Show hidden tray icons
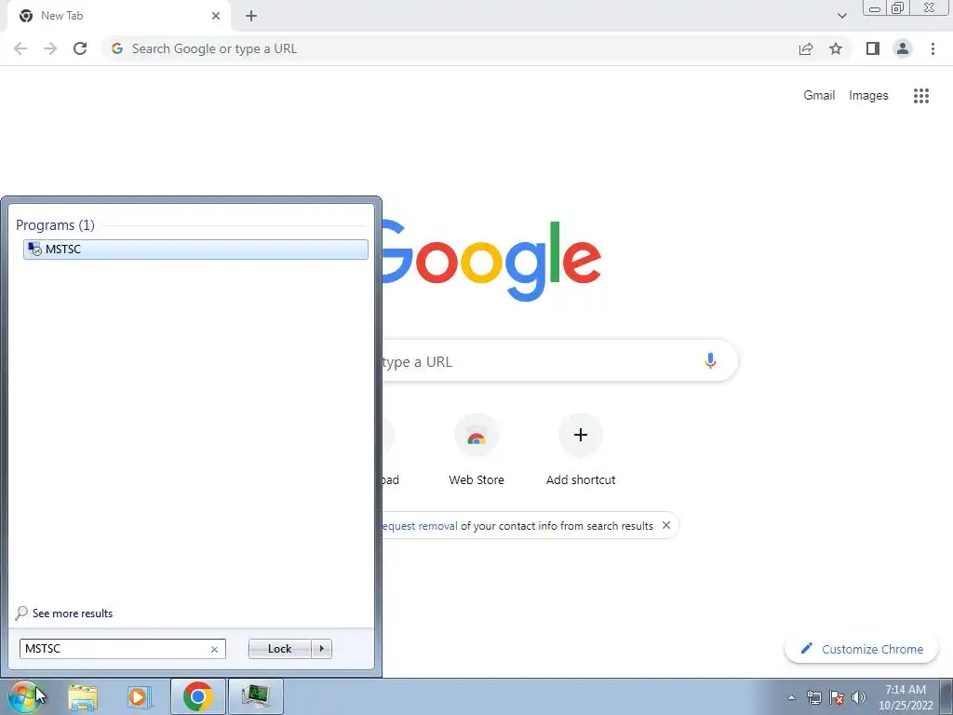Viewport: 953px width, 715px height. (791, 697)
